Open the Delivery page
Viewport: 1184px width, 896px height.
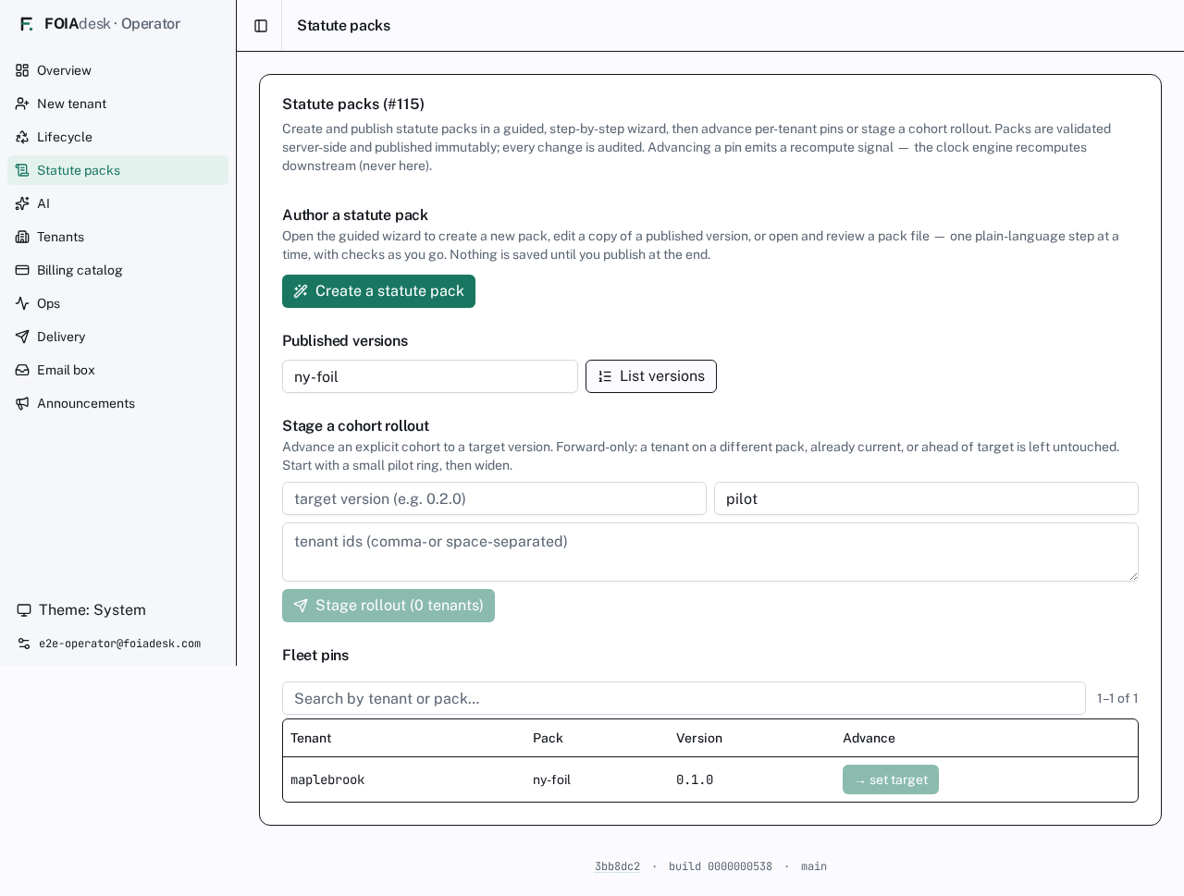pyautogui.click(x=117, y=337)
